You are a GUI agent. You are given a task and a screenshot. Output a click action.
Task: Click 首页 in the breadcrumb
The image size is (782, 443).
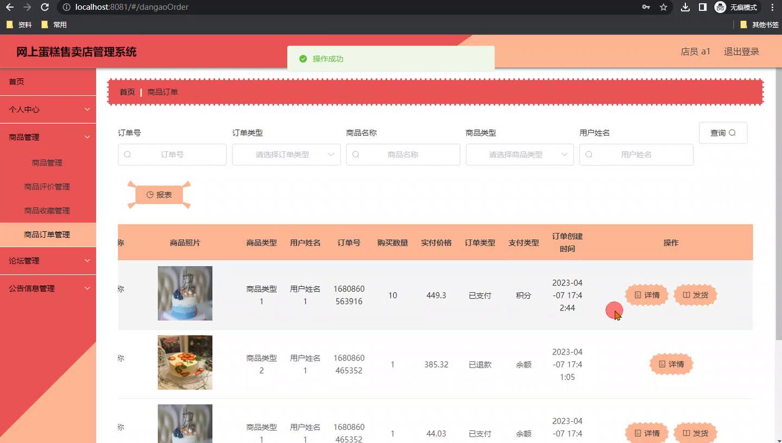(127, 92)
